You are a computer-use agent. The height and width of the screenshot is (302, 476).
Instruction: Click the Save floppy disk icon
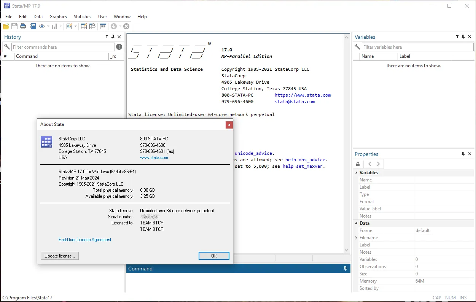(14, 26)
